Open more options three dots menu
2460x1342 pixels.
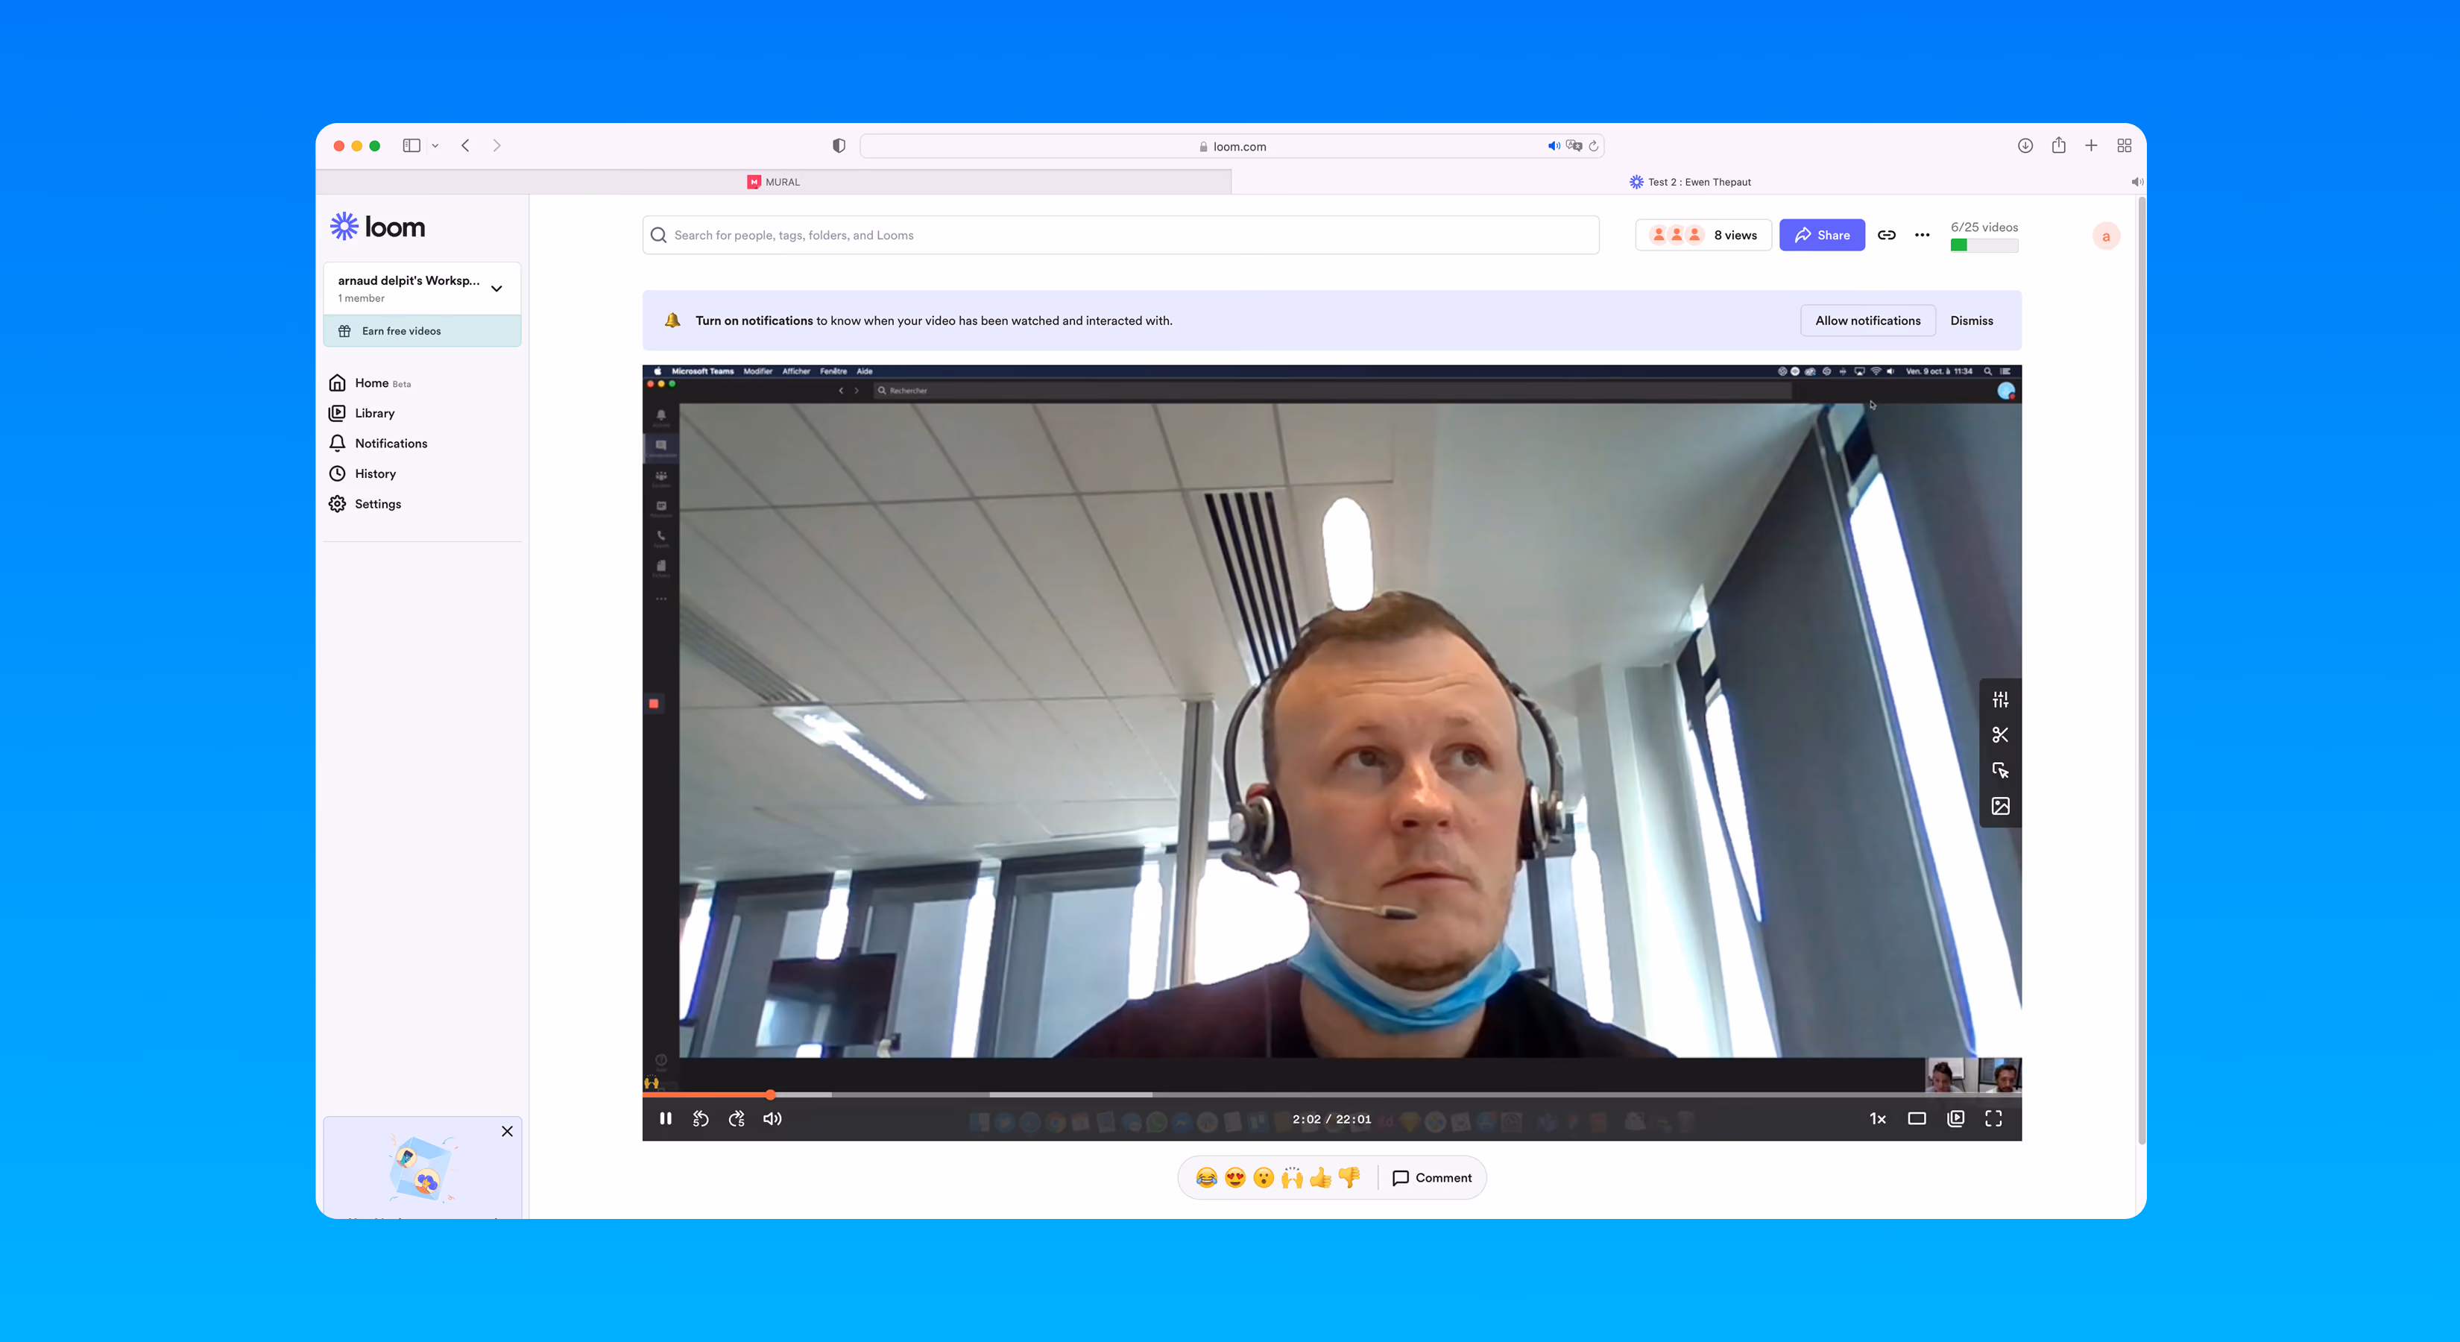[x=1923, y=235]
